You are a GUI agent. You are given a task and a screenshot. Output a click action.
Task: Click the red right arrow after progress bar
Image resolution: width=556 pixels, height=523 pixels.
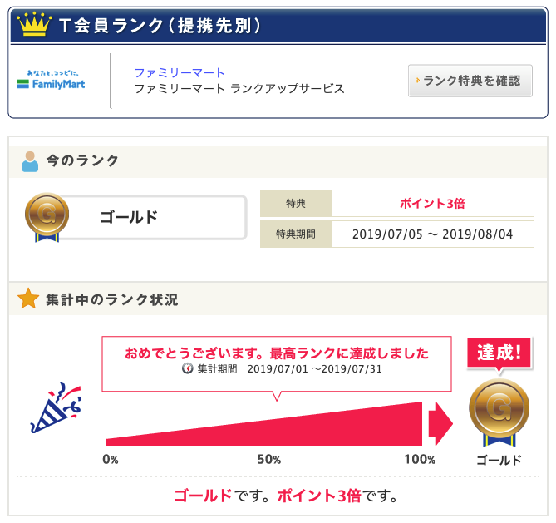pos(440,424)
